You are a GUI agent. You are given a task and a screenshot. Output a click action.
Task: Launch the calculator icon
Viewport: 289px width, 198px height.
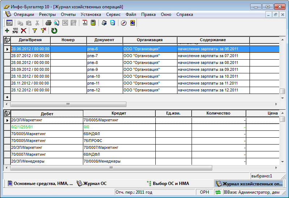pos(93,23)
